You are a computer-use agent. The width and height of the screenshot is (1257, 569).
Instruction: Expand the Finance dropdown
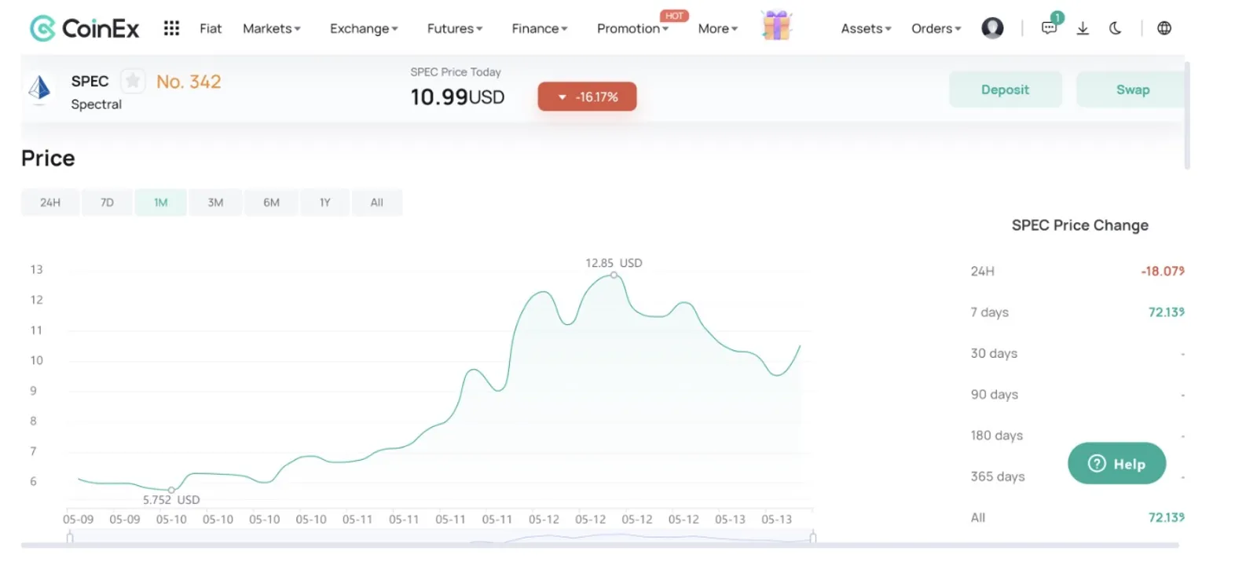[x=539, y=28]
